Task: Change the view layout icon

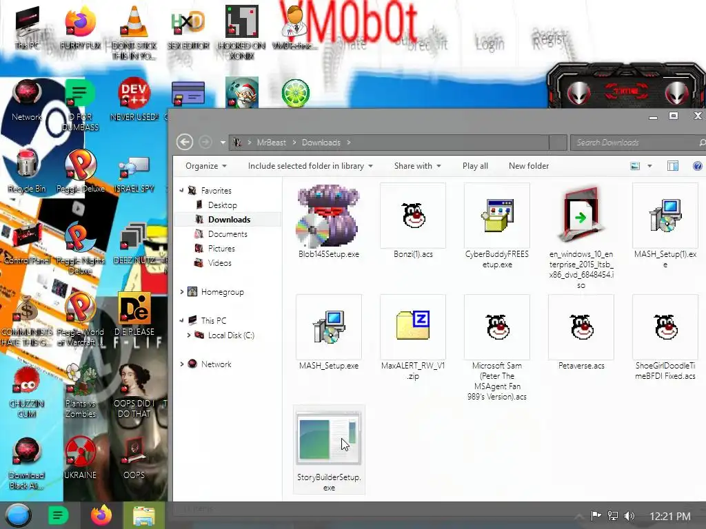Action: click(635, 166)
